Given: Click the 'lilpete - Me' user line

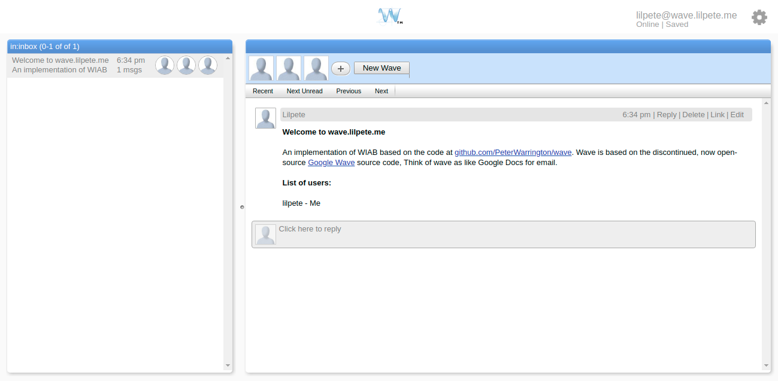Looking at the screenshot, I should click(301, 203).
